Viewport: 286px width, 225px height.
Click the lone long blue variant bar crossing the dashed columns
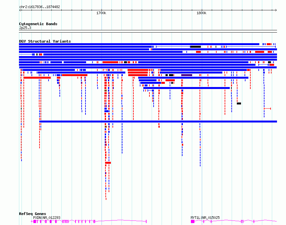coord(158,122)
